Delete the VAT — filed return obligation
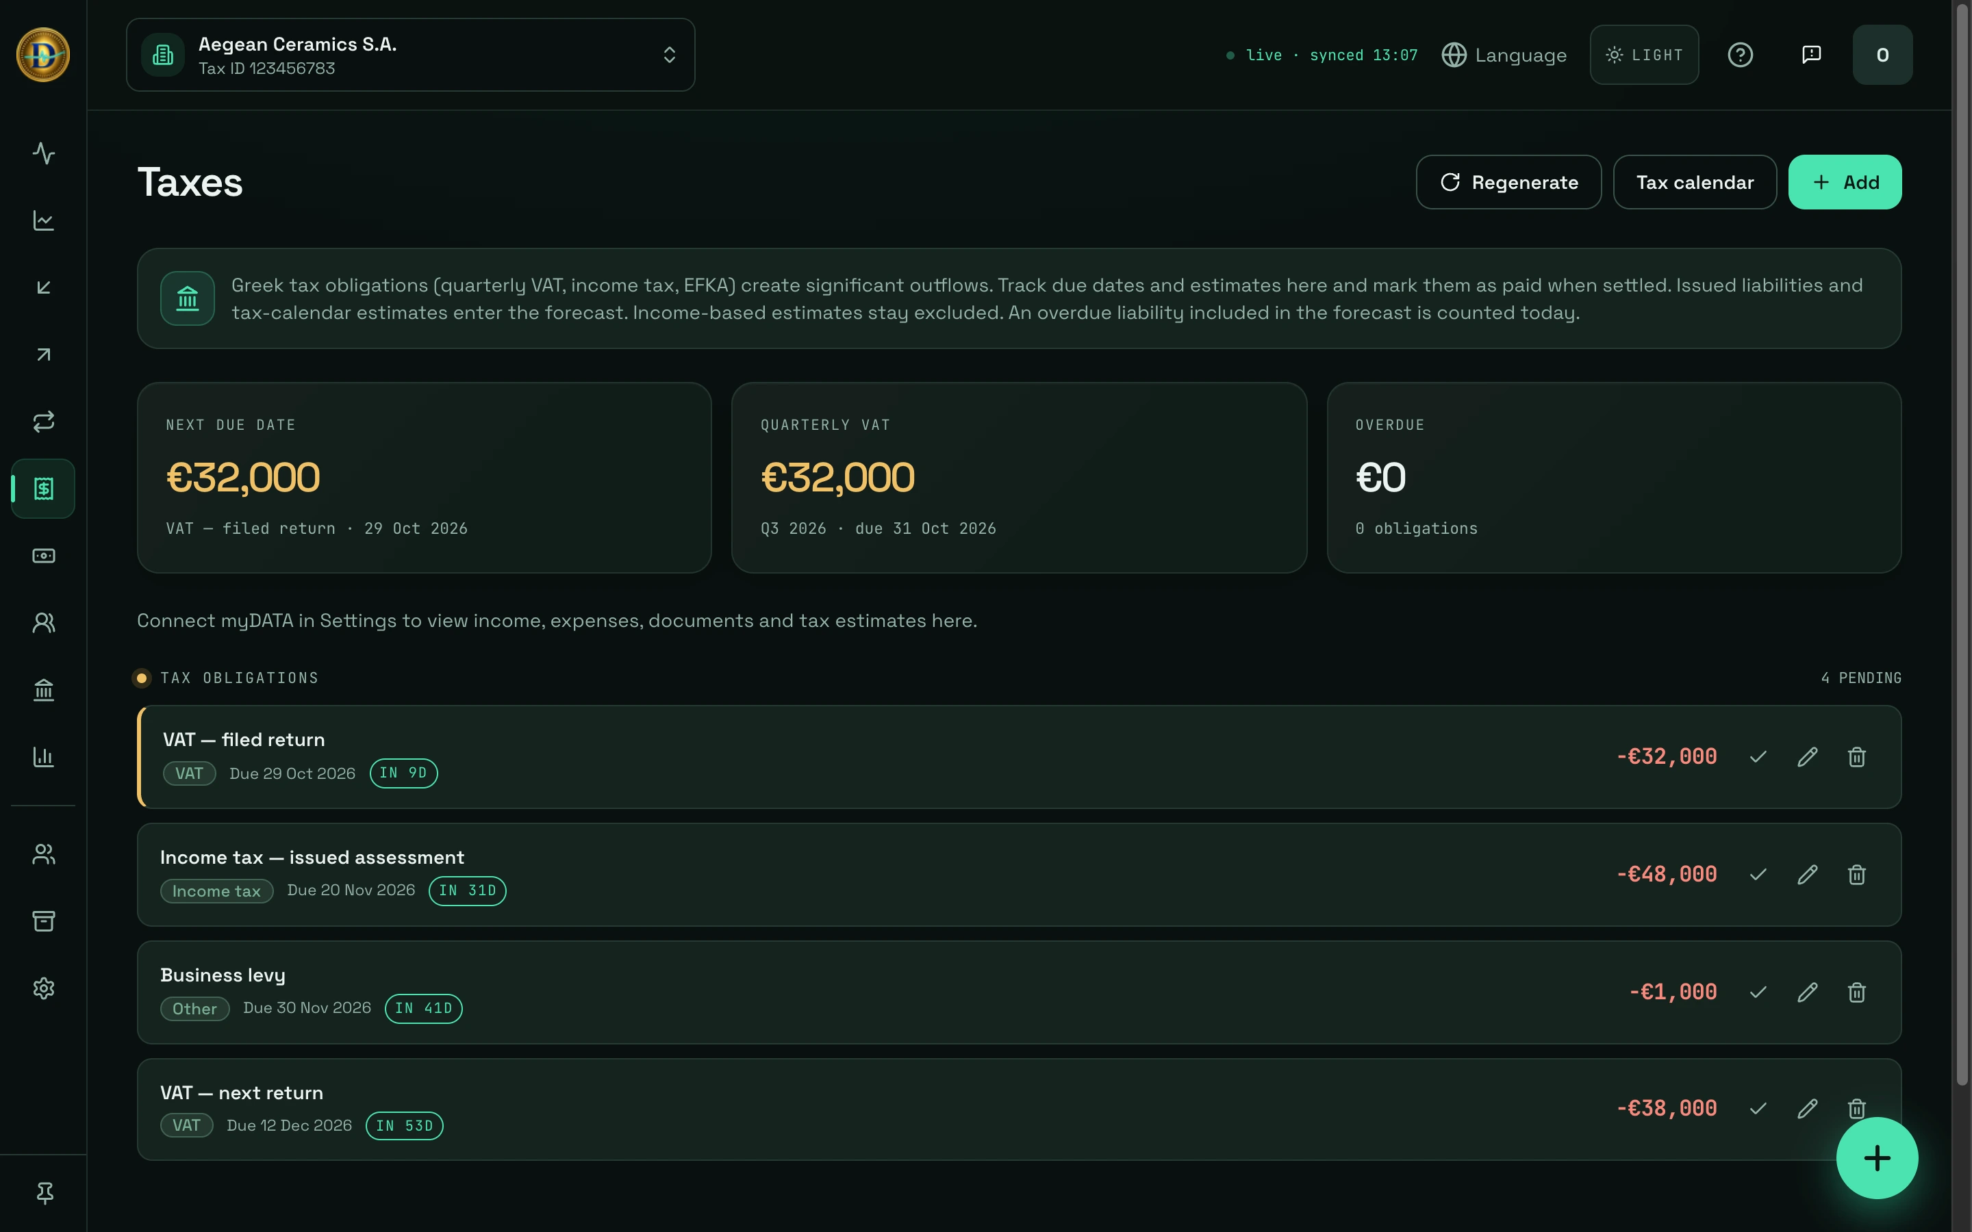Screen dimensions: 1972x1232 click(1856, 757)
